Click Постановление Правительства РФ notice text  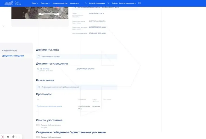(98, 7)
